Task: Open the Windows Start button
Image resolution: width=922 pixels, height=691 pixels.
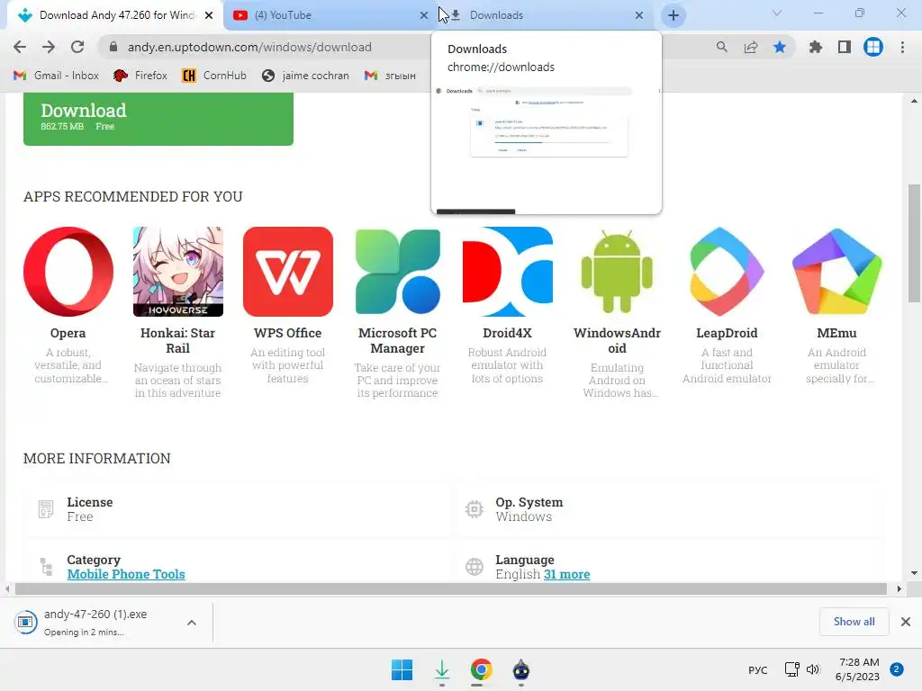Action: point(402,669)
